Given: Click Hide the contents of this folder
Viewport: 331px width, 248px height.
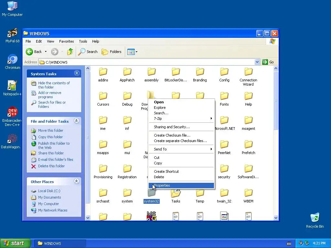Looking at the screenshot, I should click(x=54, y=85).
